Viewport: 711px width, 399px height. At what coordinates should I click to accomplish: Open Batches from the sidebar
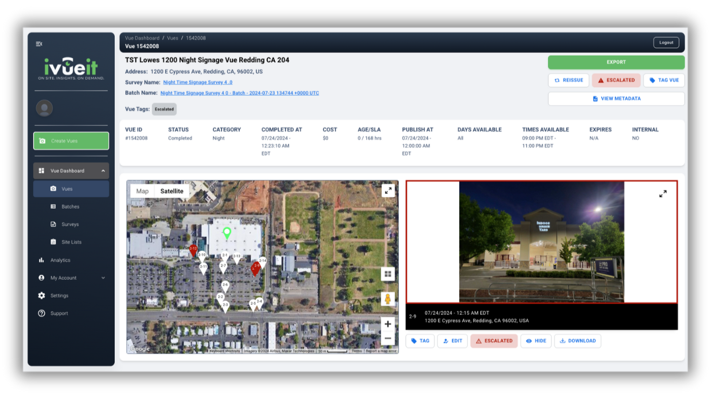point(71,206)
